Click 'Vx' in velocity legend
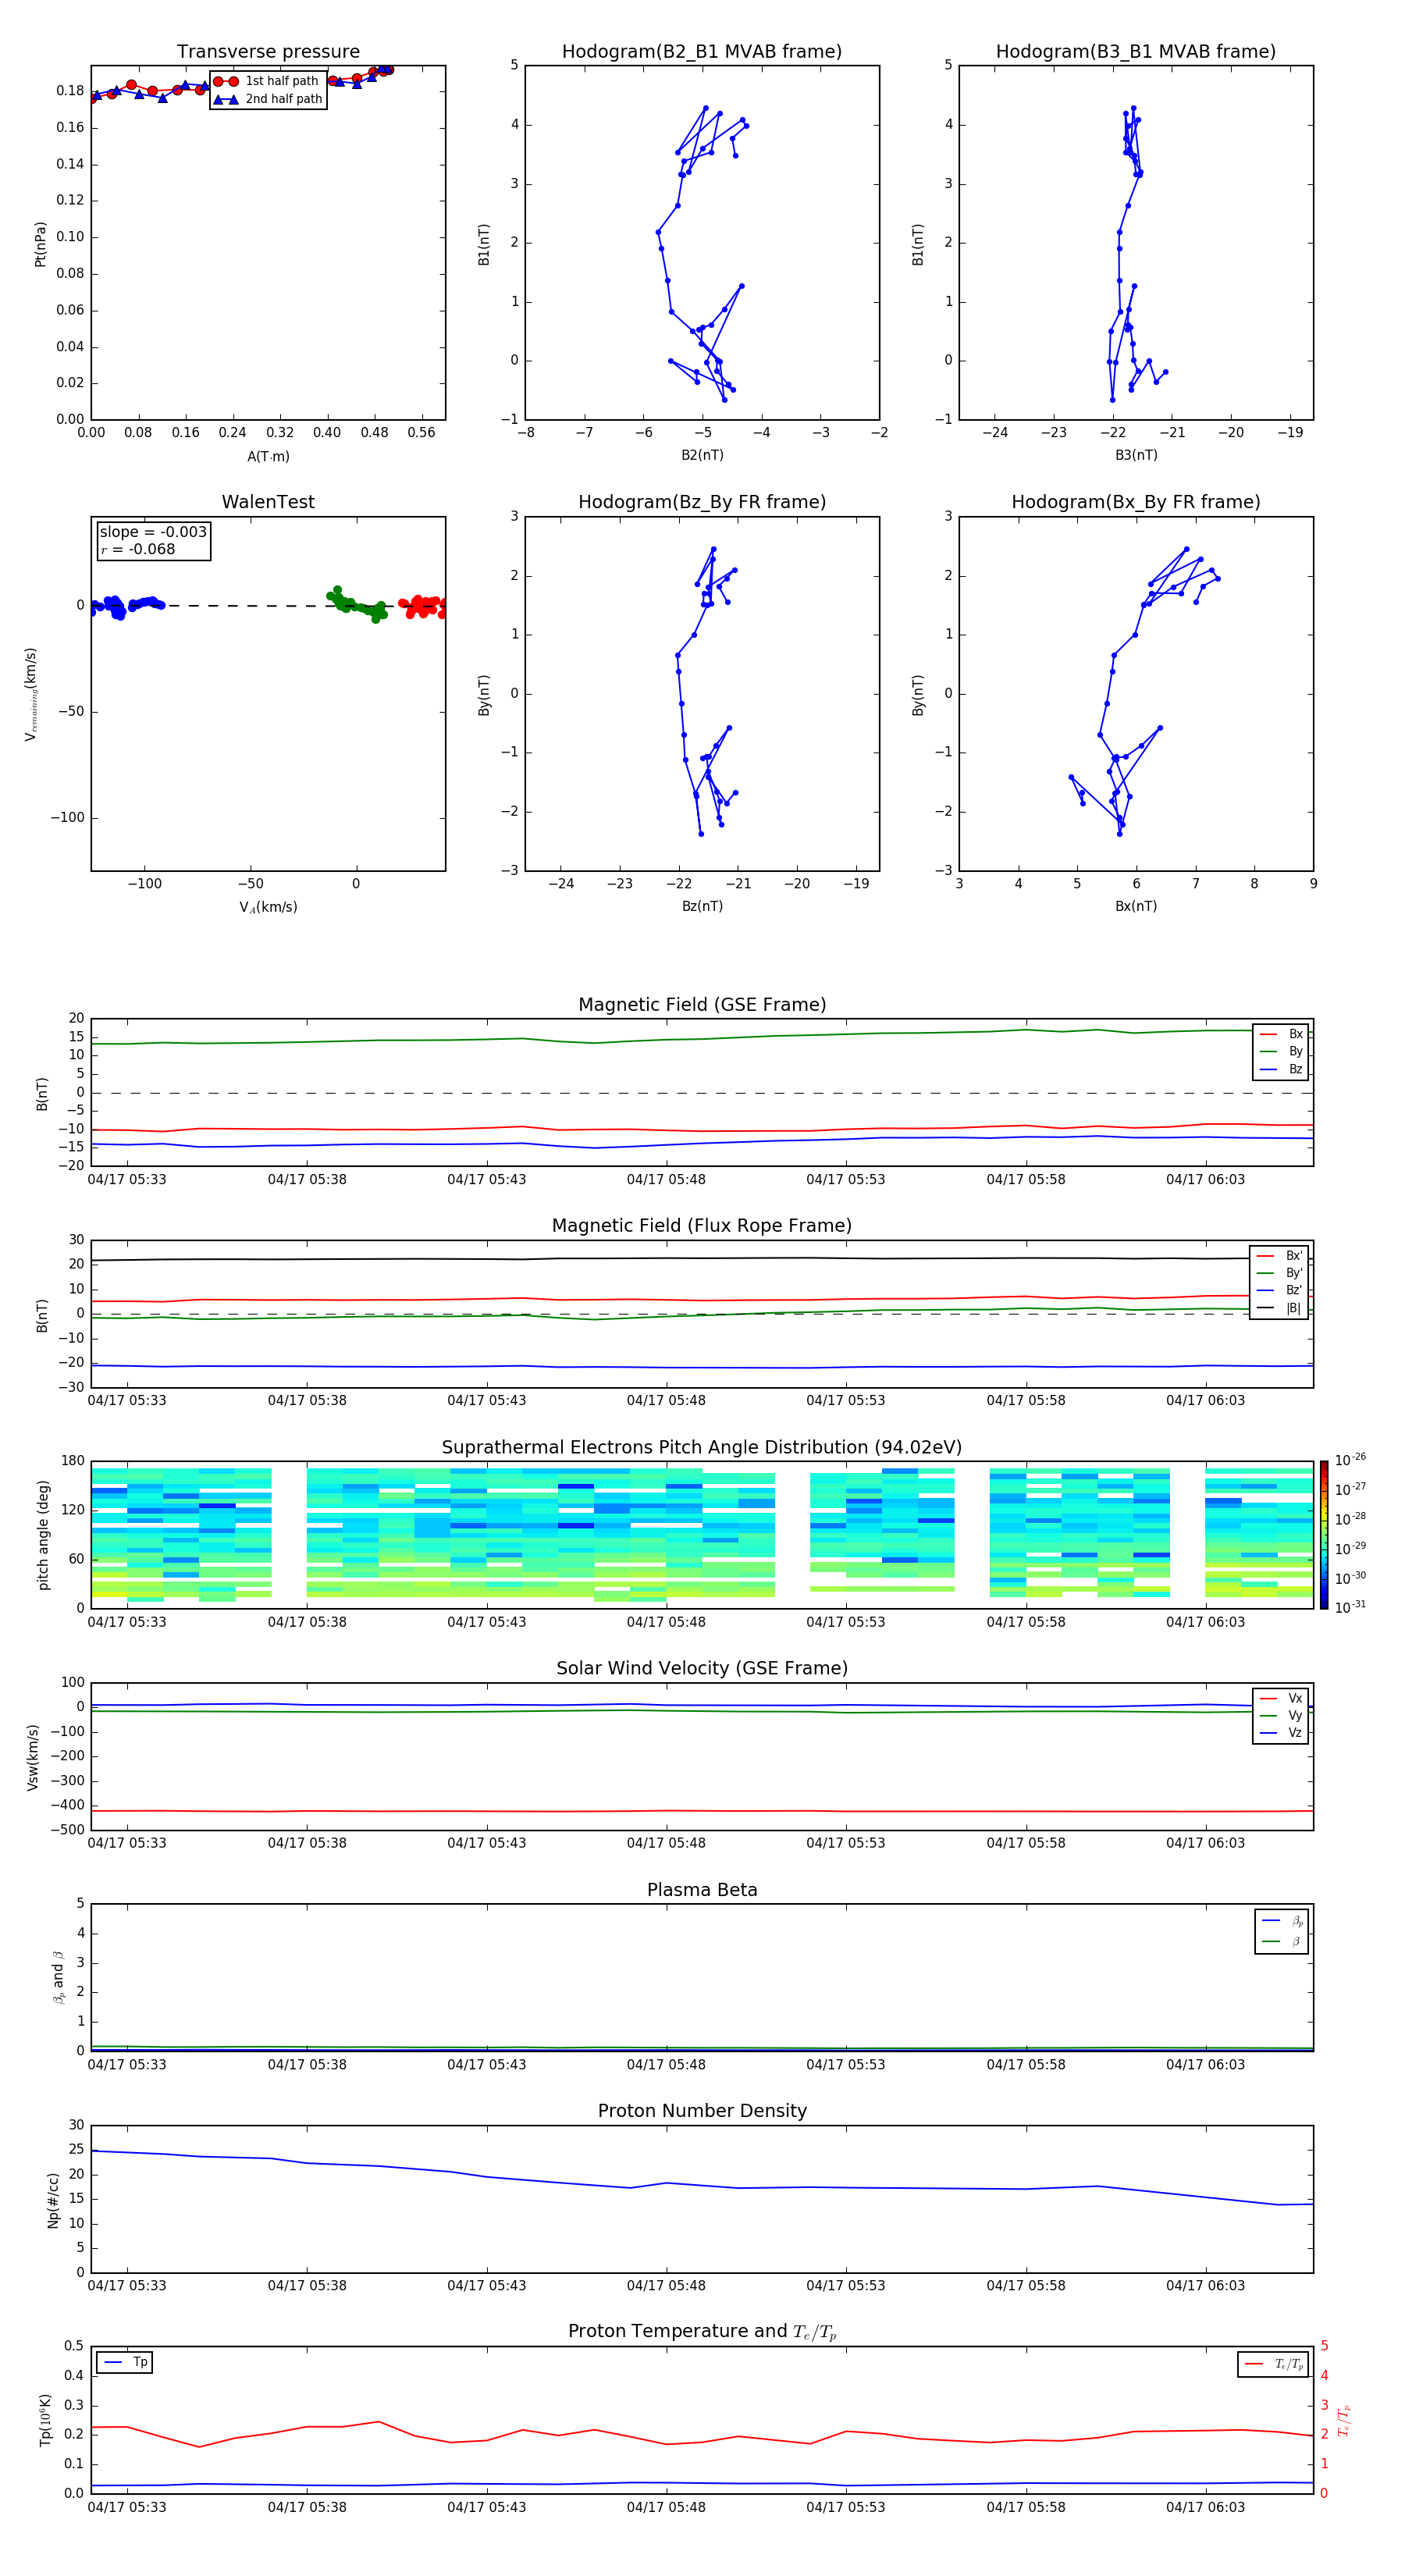 1282,1698
